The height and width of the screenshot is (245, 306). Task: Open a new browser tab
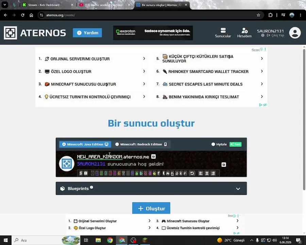tap(194, 5)
